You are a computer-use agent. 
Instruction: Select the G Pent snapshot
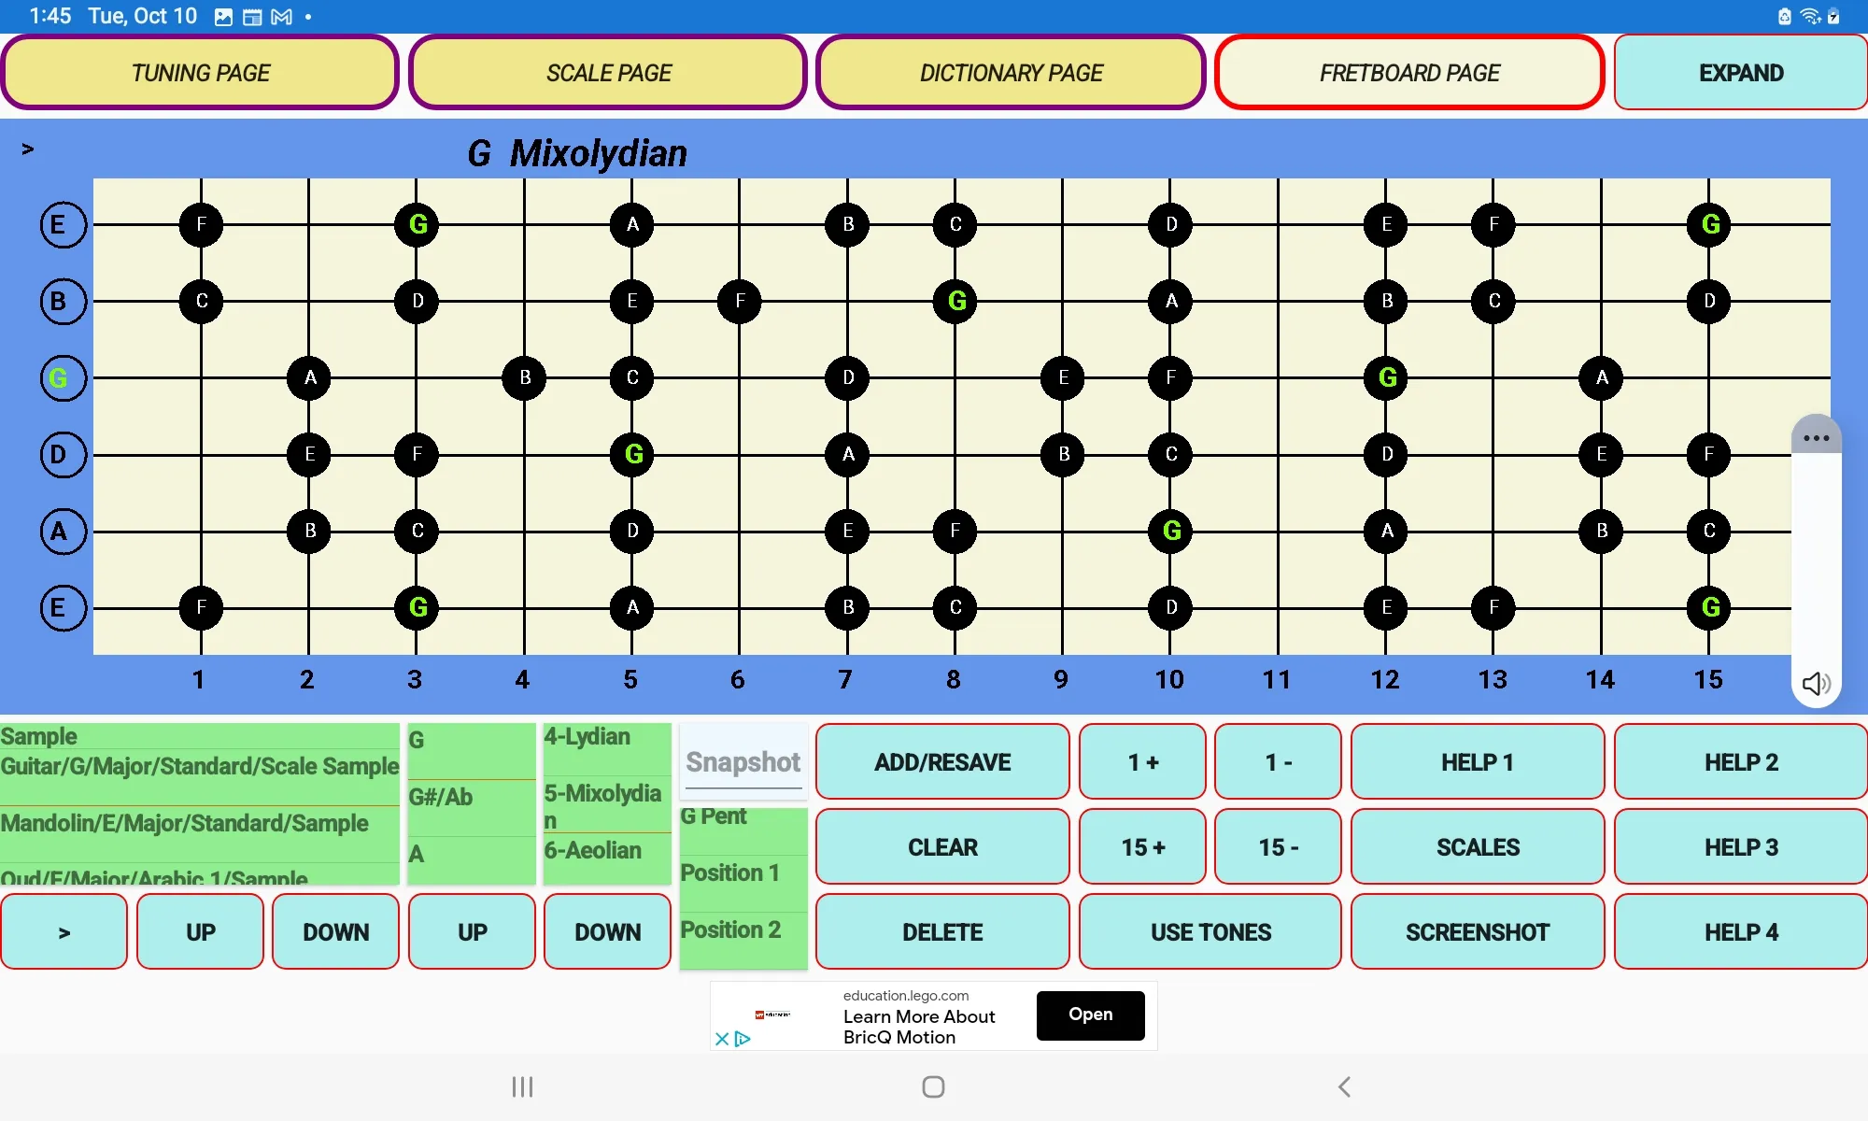pyautogui.click(x=743, y=830)
